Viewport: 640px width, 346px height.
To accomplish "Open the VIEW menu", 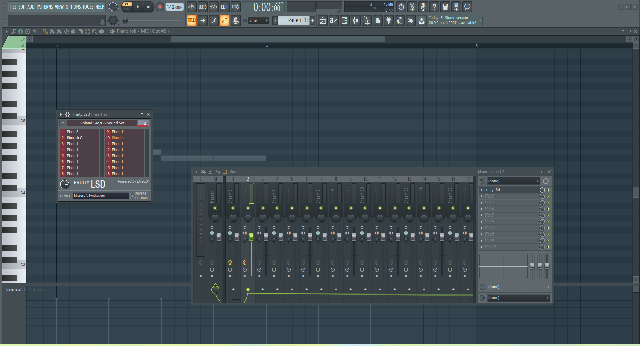I will (x=59, y=7).
